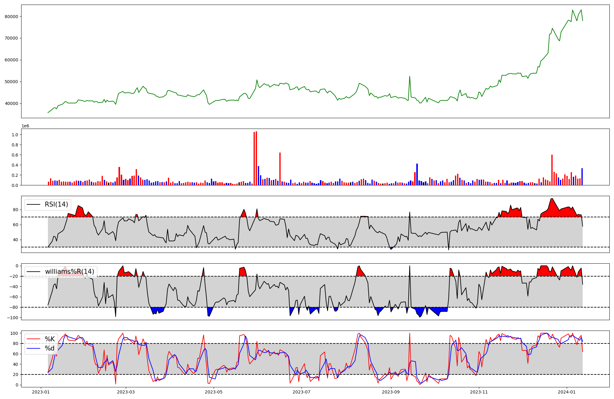Click the 1.0 volume axis tick label
The height and width of the screenshot is (399, 614).
[x=14, y=135]
